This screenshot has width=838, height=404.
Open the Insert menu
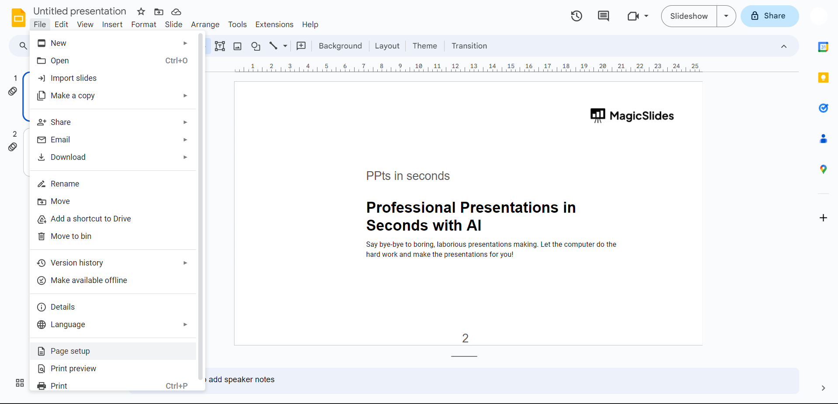click(112, 24)
